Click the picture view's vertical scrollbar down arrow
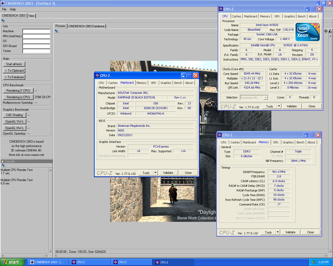 (x=331, y=251)
